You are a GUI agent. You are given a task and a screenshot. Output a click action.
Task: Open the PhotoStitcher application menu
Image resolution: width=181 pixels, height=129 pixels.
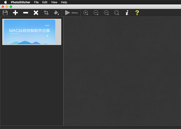(x=21, y=2)
